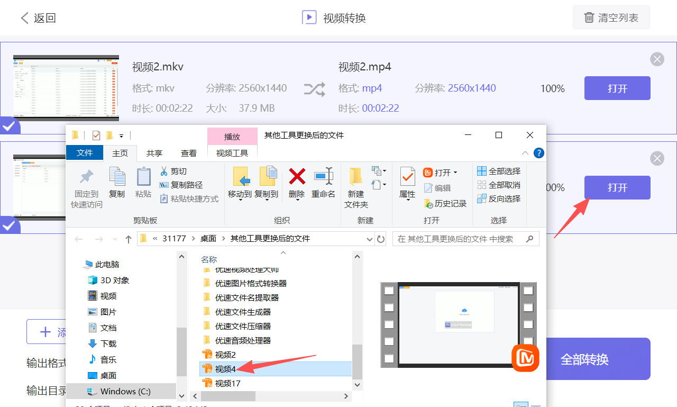Click the 固定到快速访问 pin icon
The height and width of the screenshot is (407, 677).
point(86,176)
